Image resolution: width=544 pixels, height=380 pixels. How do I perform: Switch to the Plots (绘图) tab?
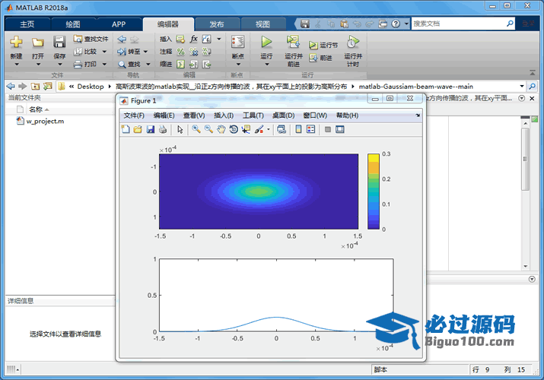click(x=73, y=24)
